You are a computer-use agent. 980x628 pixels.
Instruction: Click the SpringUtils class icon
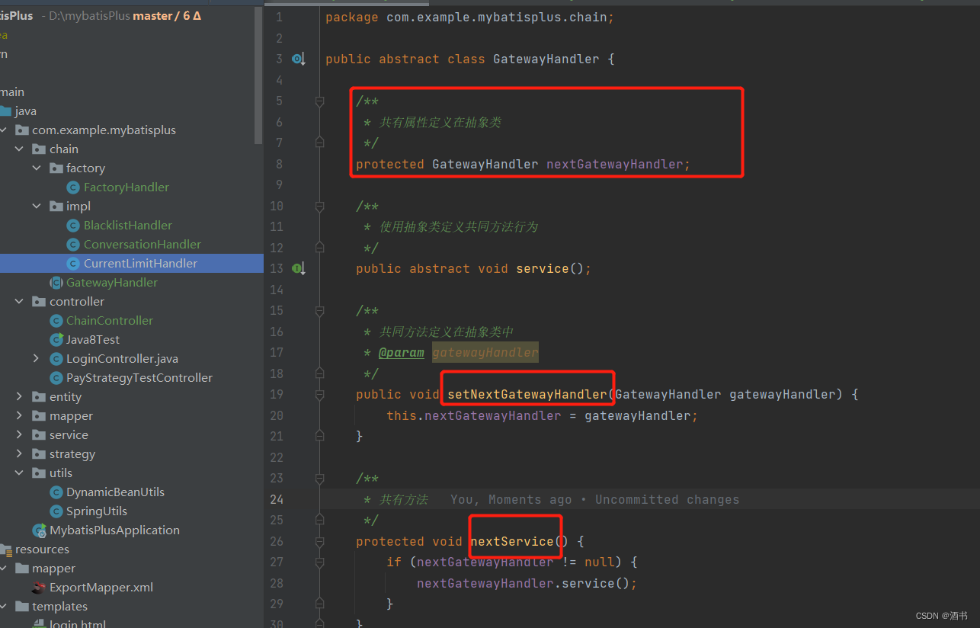(56, 511)
